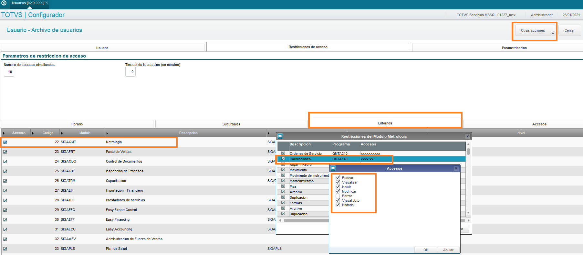Select the Easy Accounting row text

click(119, 229)
